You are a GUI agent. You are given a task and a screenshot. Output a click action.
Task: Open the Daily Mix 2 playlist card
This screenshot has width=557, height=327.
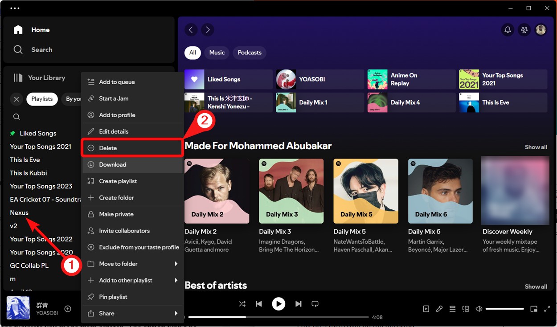coord(217,192)
